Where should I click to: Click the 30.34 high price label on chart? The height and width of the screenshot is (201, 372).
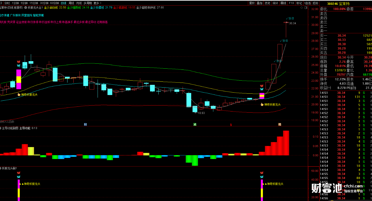(x=293, y=23)
